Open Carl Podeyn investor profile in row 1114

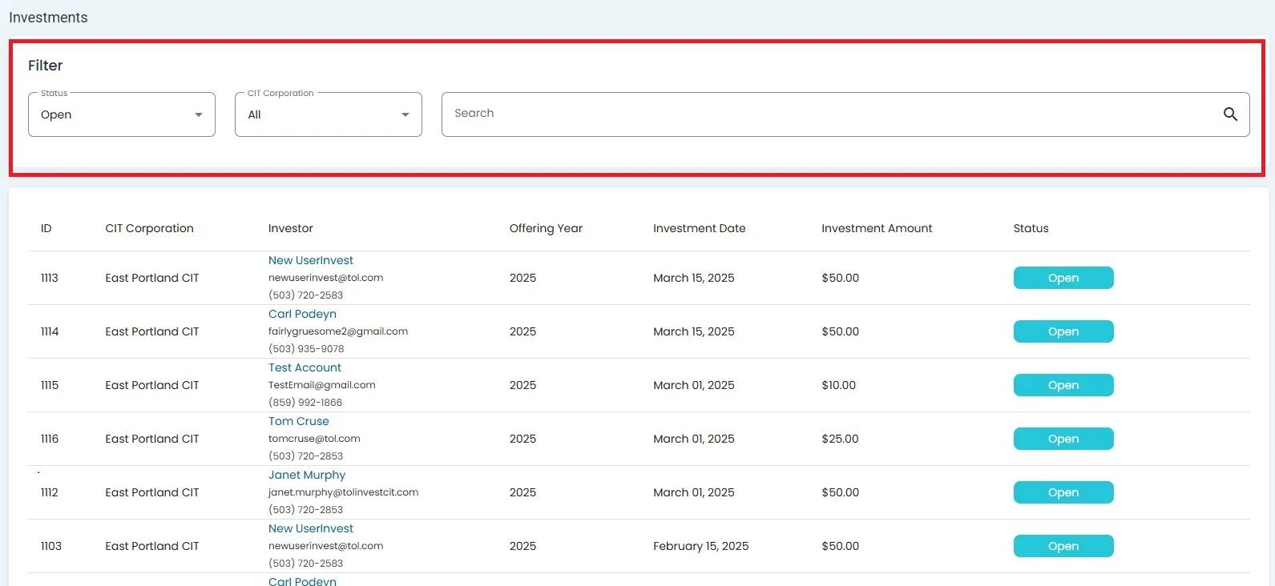302,314
